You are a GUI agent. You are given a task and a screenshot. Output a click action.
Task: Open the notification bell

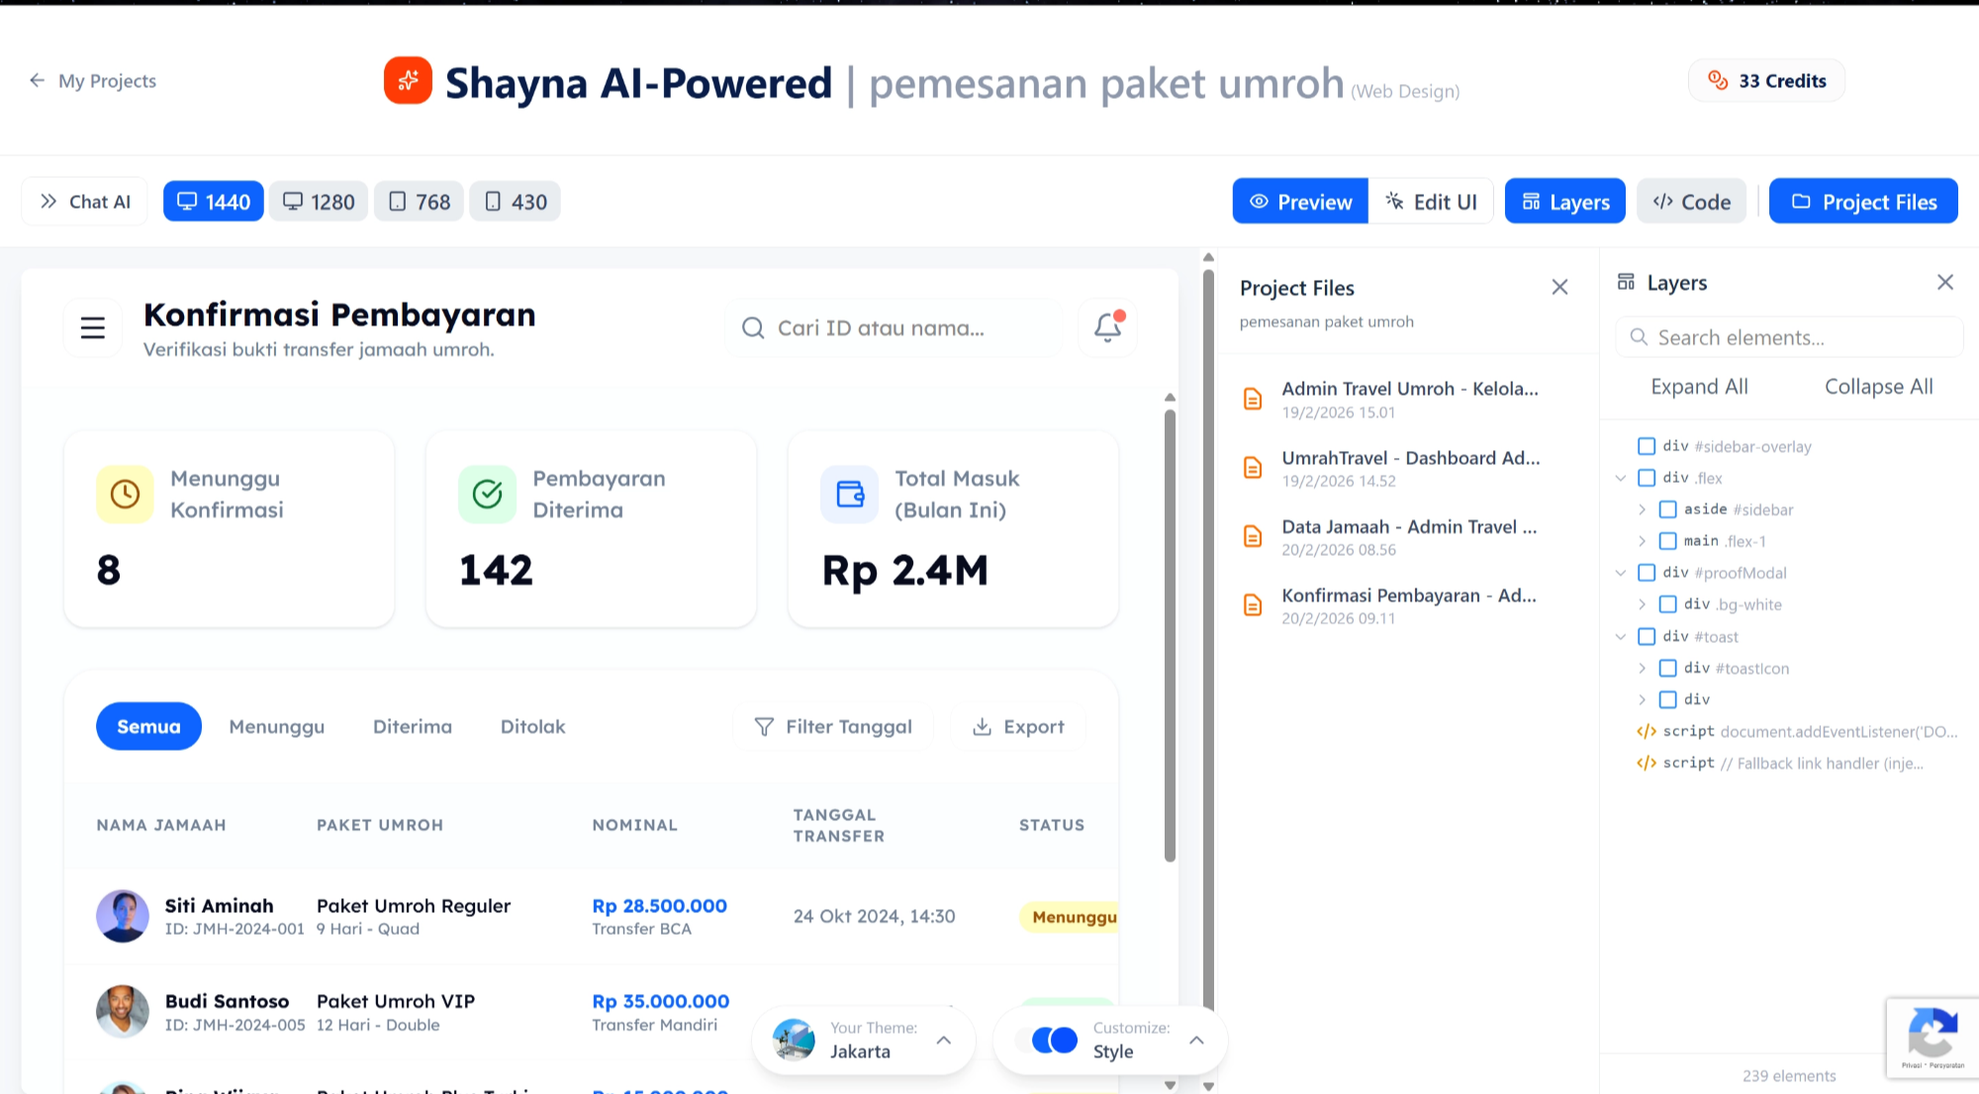tap(1105, 327)
